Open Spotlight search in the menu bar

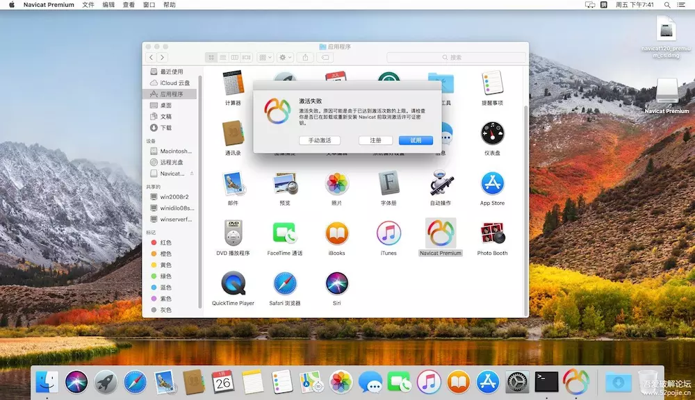click(x=667, y=5)
